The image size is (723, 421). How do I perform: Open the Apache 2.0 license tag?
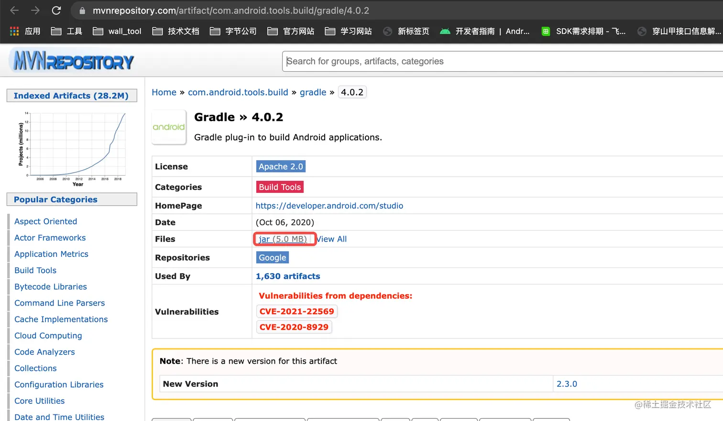point(281,167)
